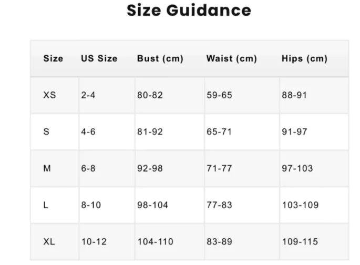
Task: Click the US size 10-12 cell
Action: [x=94, y=242]
